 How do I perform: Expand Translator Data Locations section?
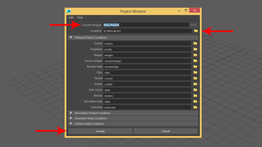coord(71,118)
